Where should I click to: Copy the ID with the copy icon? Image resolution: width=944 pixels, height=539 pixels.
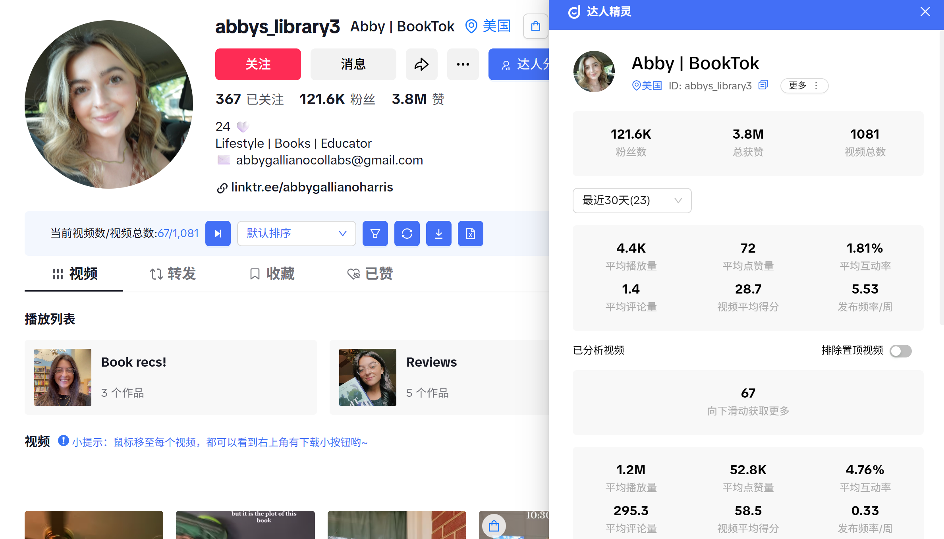[x=763, y=85]
